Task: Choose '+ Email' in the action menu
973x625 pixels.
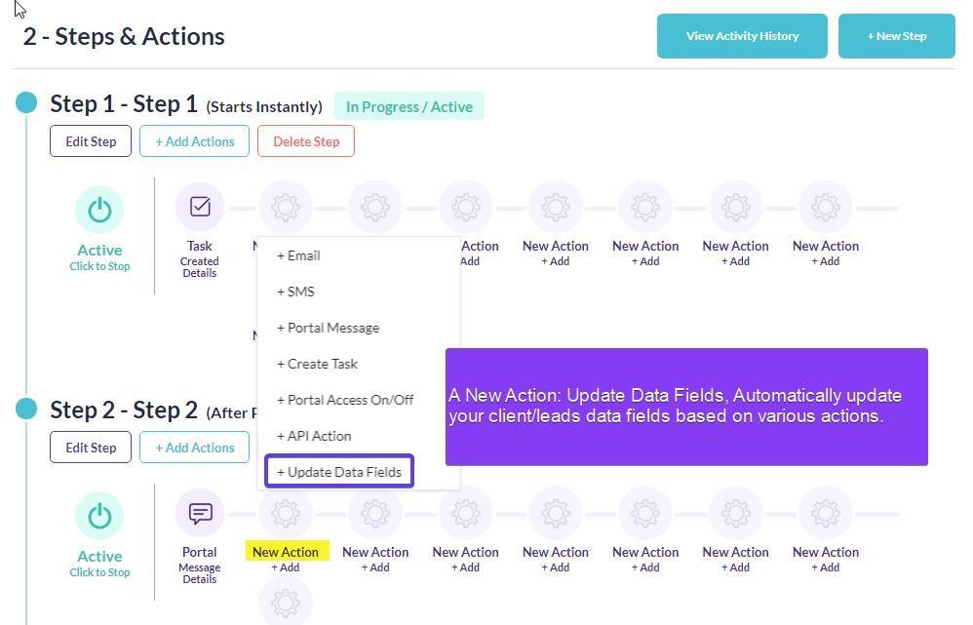Action: [x=298, y=255]
